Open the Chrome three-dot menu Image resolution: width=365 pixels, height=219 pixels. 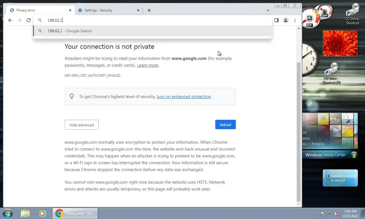coord(295,20)
